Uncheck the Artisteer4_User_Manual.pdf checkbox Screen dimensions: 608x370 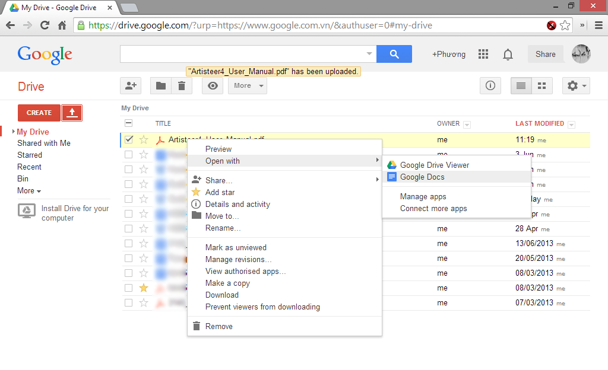point(129,139)
